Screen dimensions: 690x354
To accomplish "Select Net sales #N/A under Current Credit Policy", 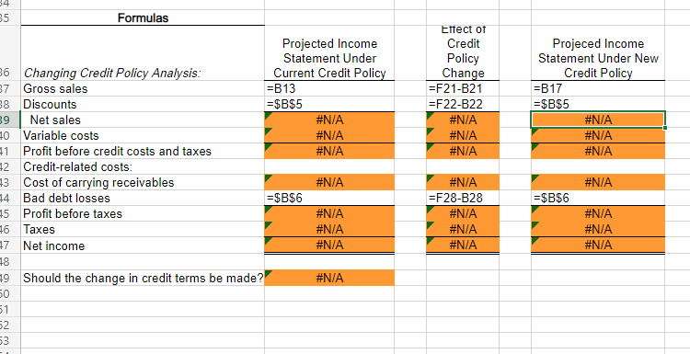I will point(329,120).
